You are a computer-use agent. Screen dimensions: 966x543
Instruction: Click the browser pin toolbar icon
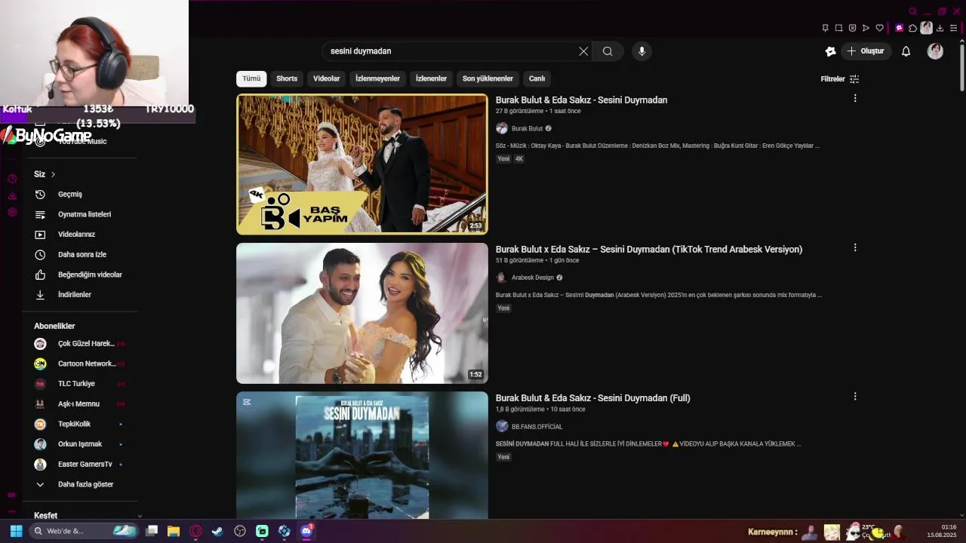(x=825, y=28)
